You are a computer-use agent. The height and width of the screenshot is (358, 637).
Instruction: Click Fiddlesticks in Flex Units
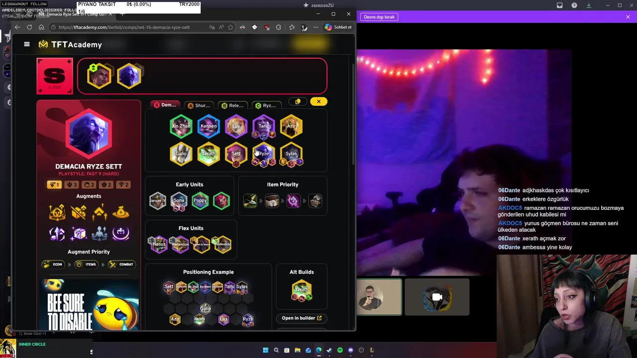click(222, 244)
